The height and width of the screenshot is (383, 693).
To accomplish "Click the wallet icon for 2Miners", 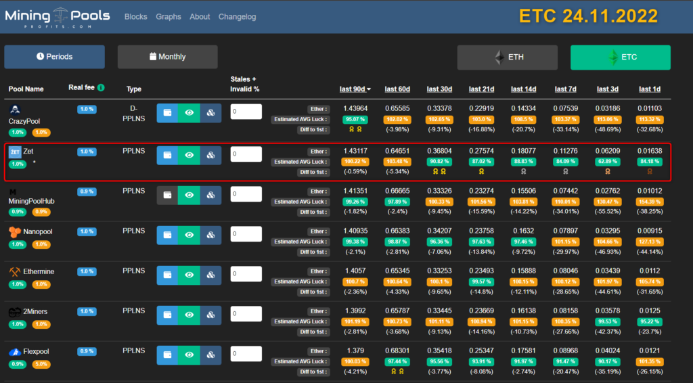I will [167, 315].
